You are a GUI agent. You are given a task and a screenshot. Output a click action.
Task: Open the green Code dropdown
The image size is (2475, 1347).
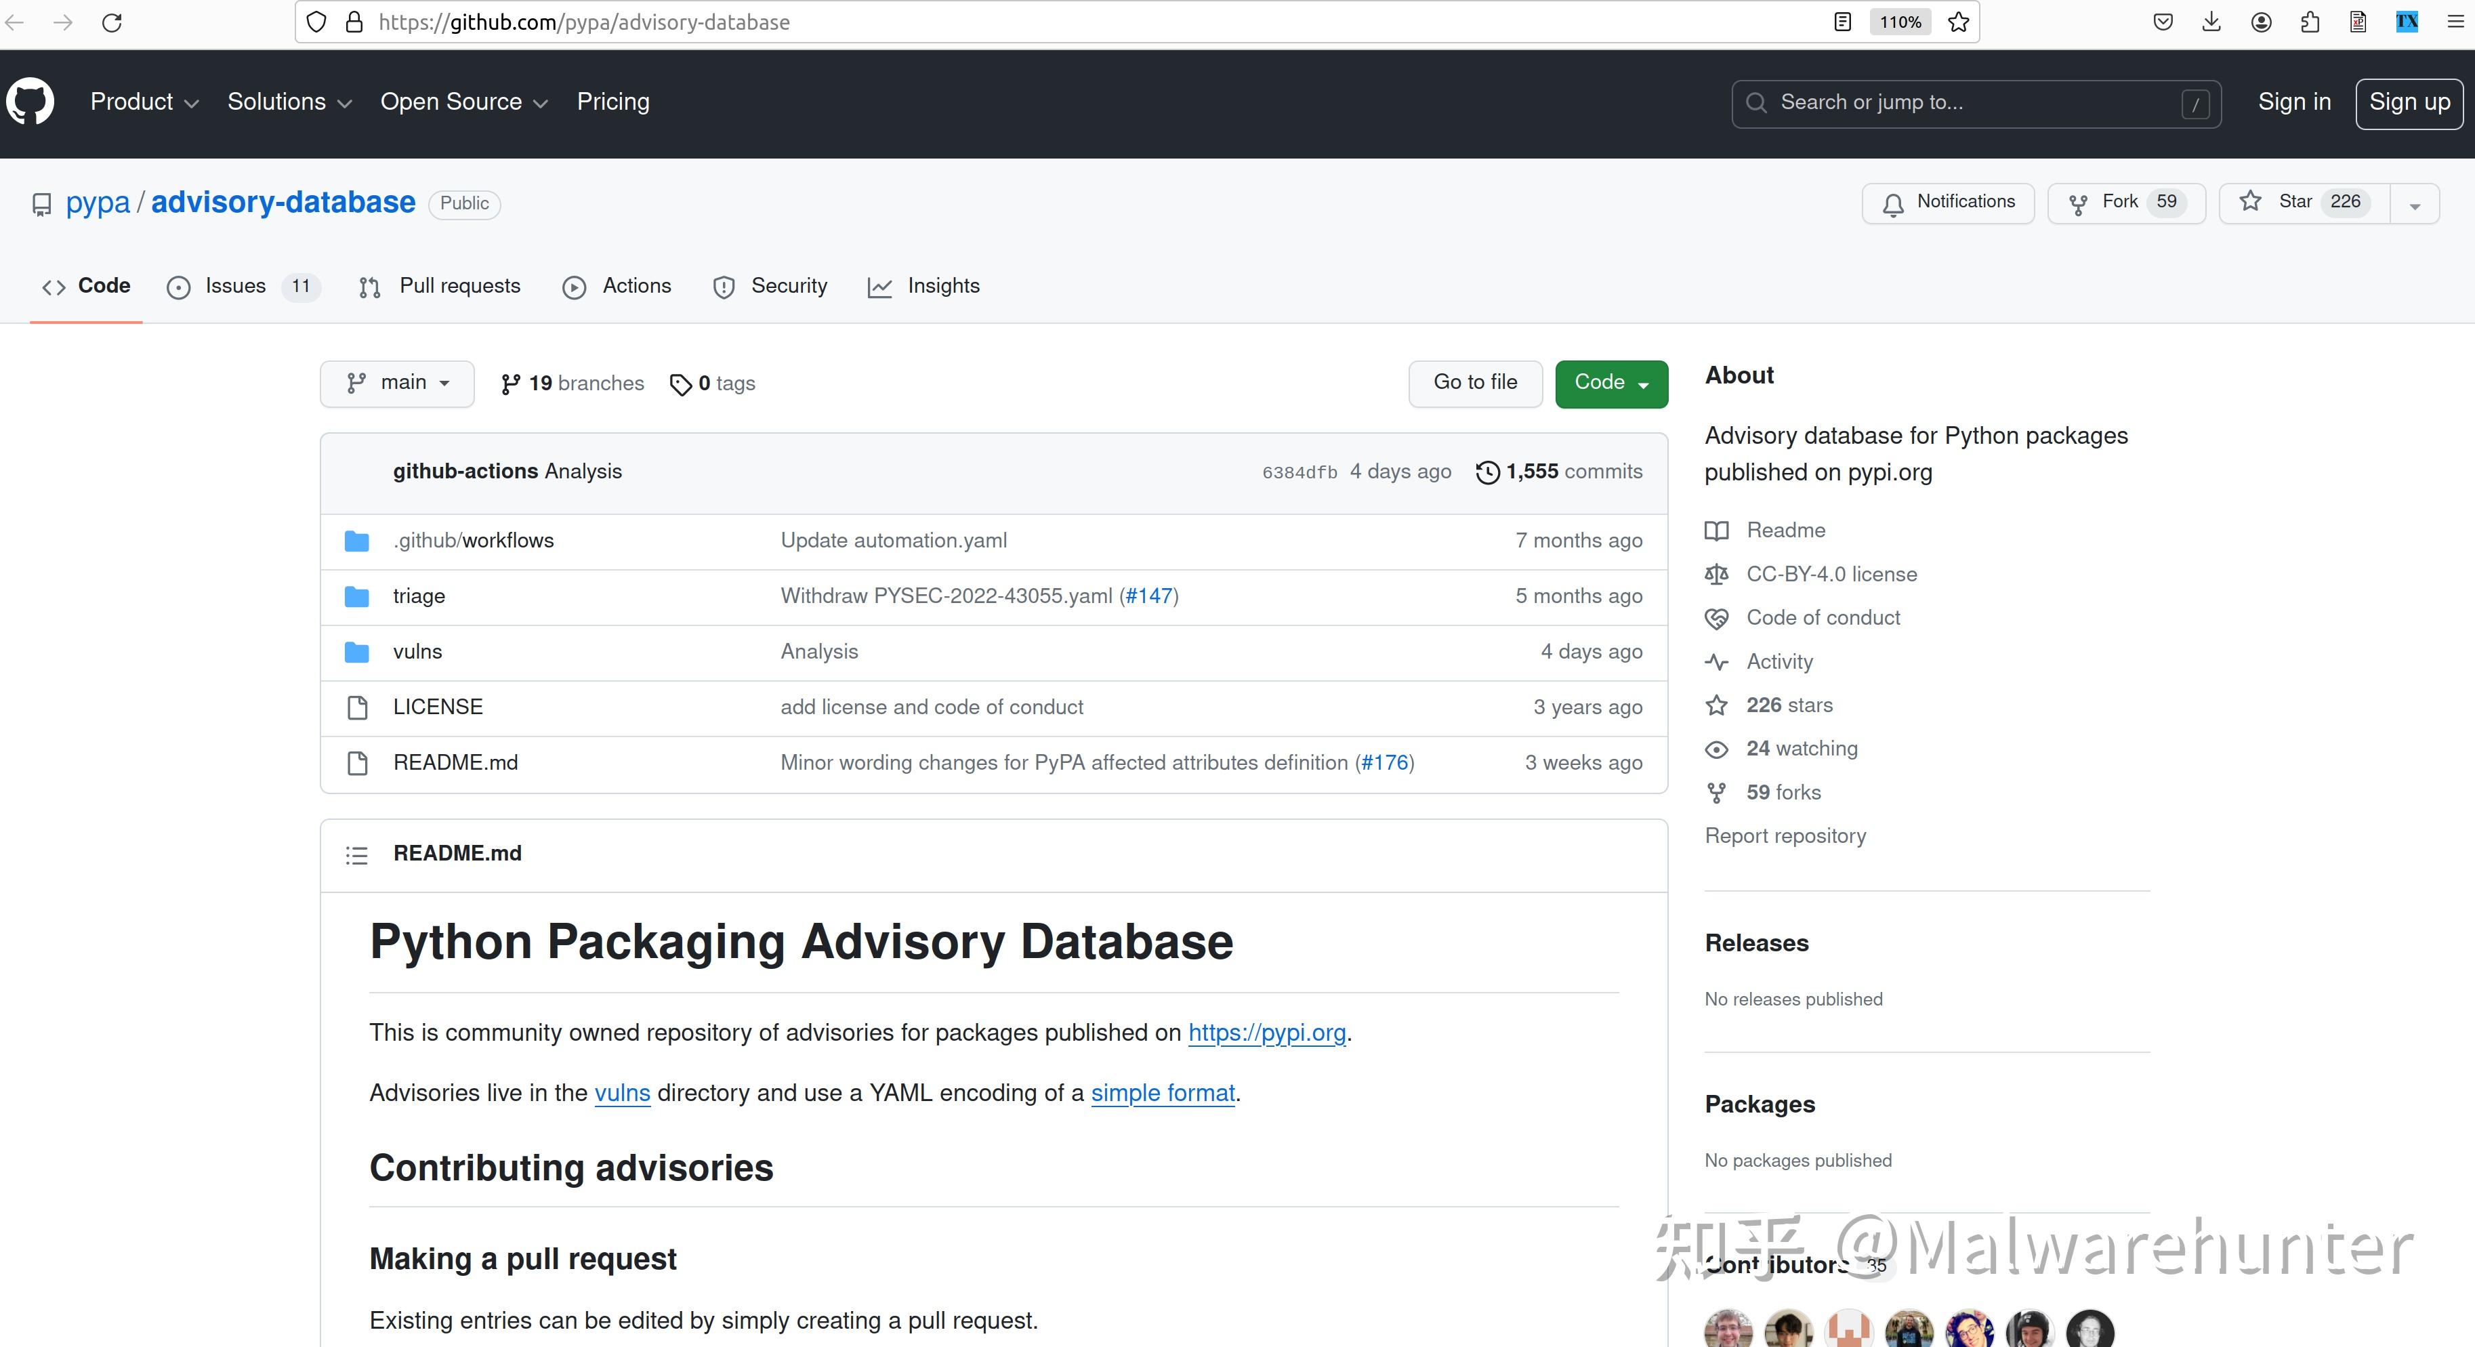pos(1610,384)
